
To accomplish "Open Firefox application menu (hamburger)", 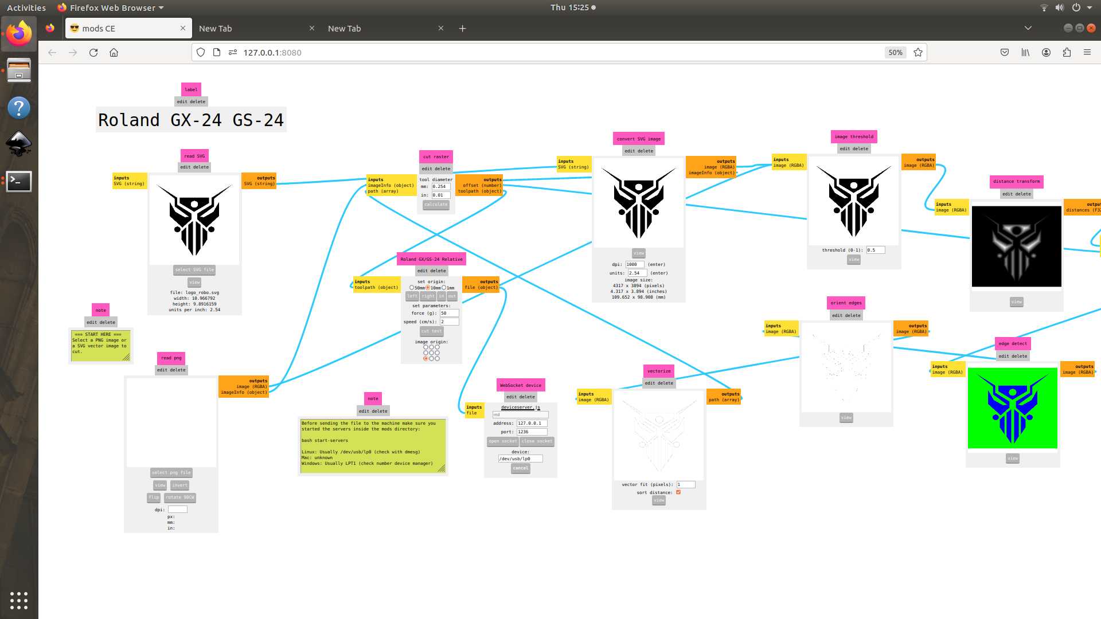I will coord(1087,52).
